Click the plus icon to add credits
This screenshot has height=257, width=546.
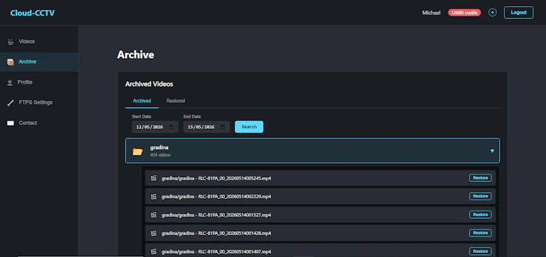coord(492,12)
